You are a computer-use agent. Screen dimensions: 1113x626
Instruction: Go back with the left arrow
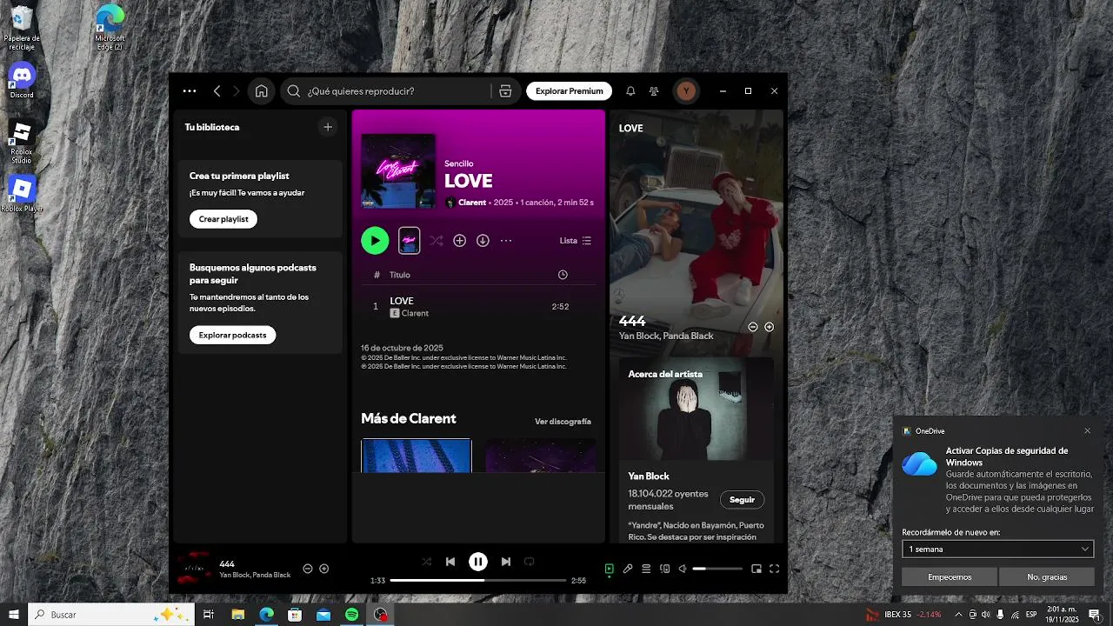217,91
